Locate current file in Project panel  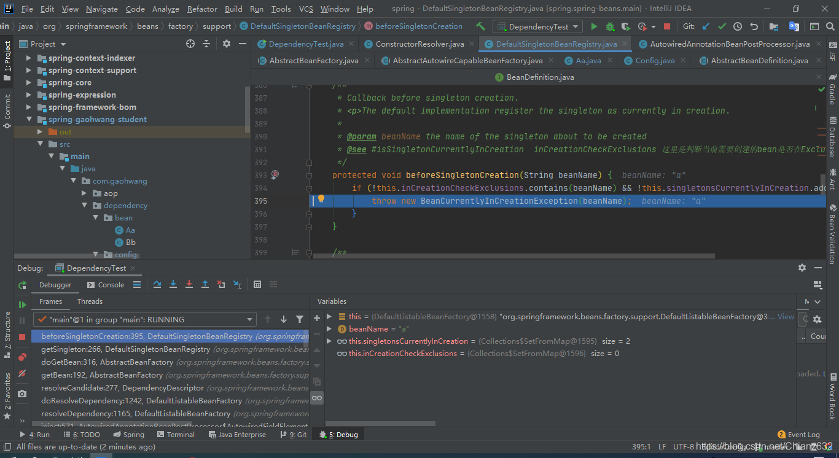(190, 44)
